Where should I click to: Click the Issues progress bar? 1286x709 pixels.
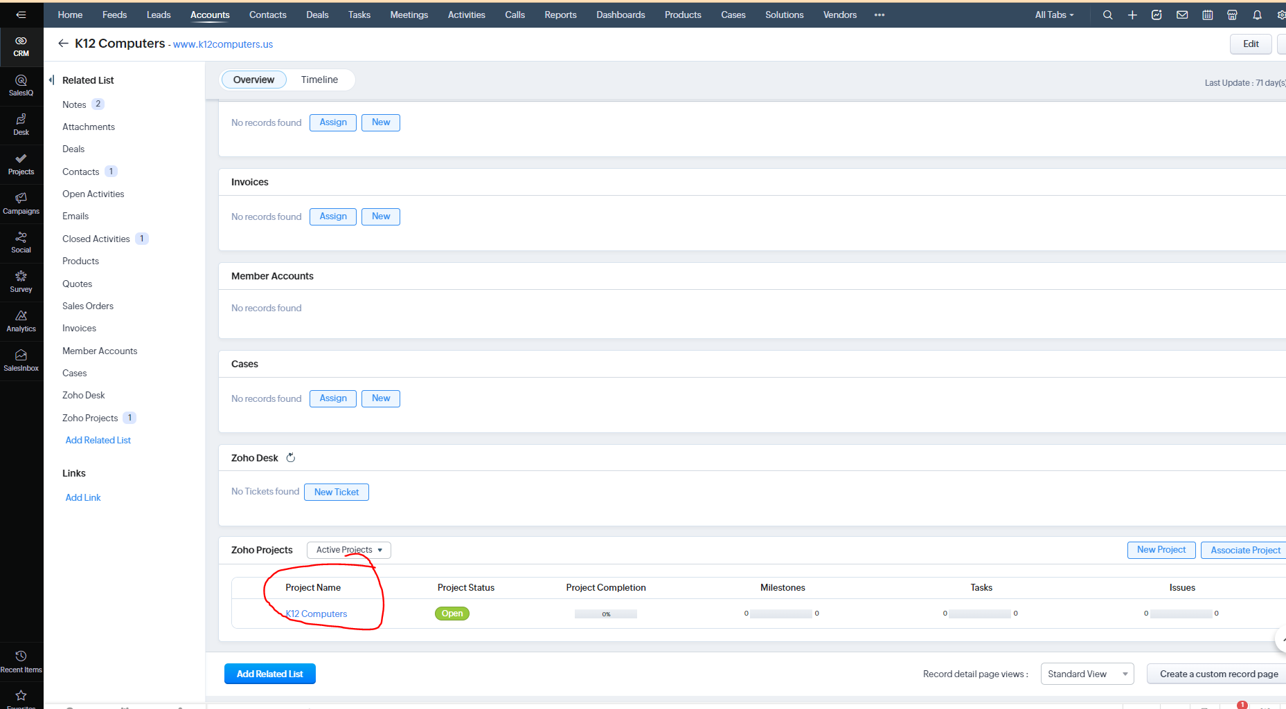[1181, 614]
